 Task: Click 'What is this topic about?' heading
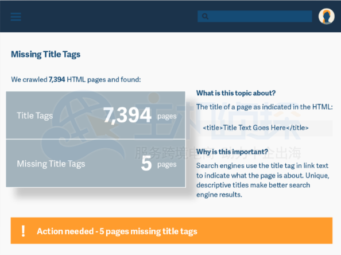[x=236, y=93]
